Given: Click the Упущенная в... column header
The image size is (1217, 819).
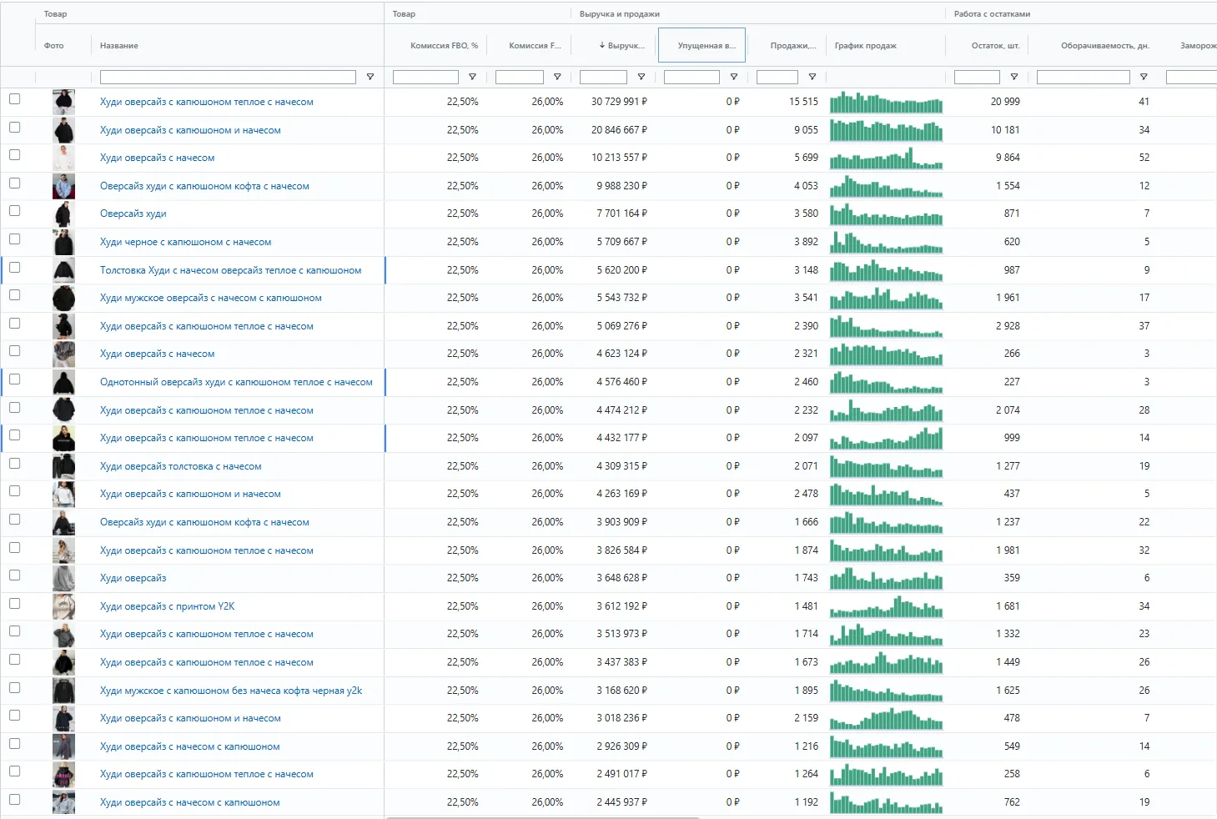Looking at the screenshot, I should (x=702, y=46).
